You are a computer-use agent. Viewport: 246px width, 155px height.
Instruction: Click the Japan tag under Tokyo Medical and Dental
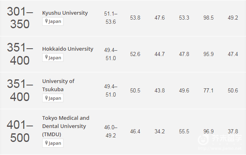[x=53, y=143]
